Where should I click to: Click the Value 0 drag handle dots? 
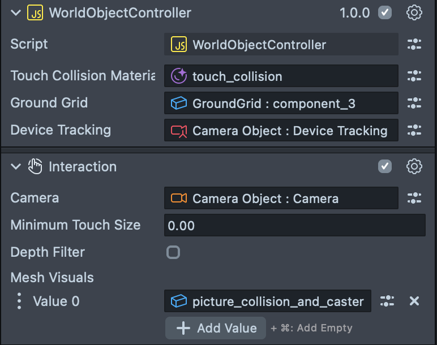click(19, 301)
